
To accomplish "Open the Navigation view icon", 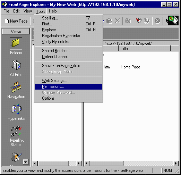I will [x=16, y=87].
